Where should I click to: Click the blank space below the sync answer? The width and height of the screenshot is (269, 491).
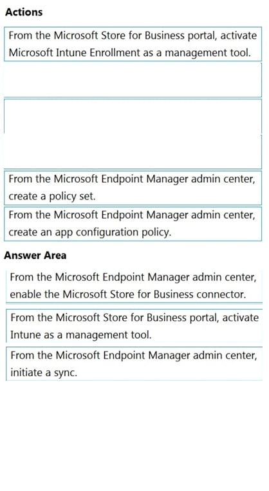pyautogui.click(x=134, y=436)
